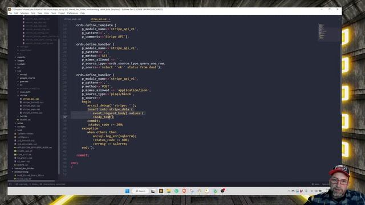The height and width of the screenshot is (205, 365).
Task: Click 'application/json' string in code
Action: [x=133, y=90]
